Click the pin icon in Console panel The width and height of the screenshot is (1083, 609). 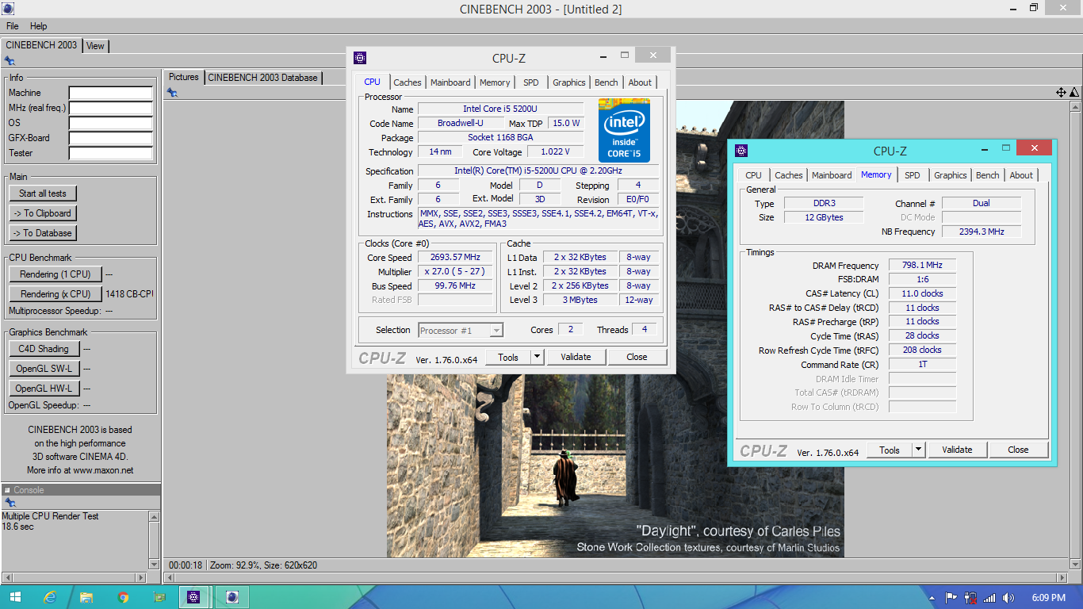(x=10, y=503)
